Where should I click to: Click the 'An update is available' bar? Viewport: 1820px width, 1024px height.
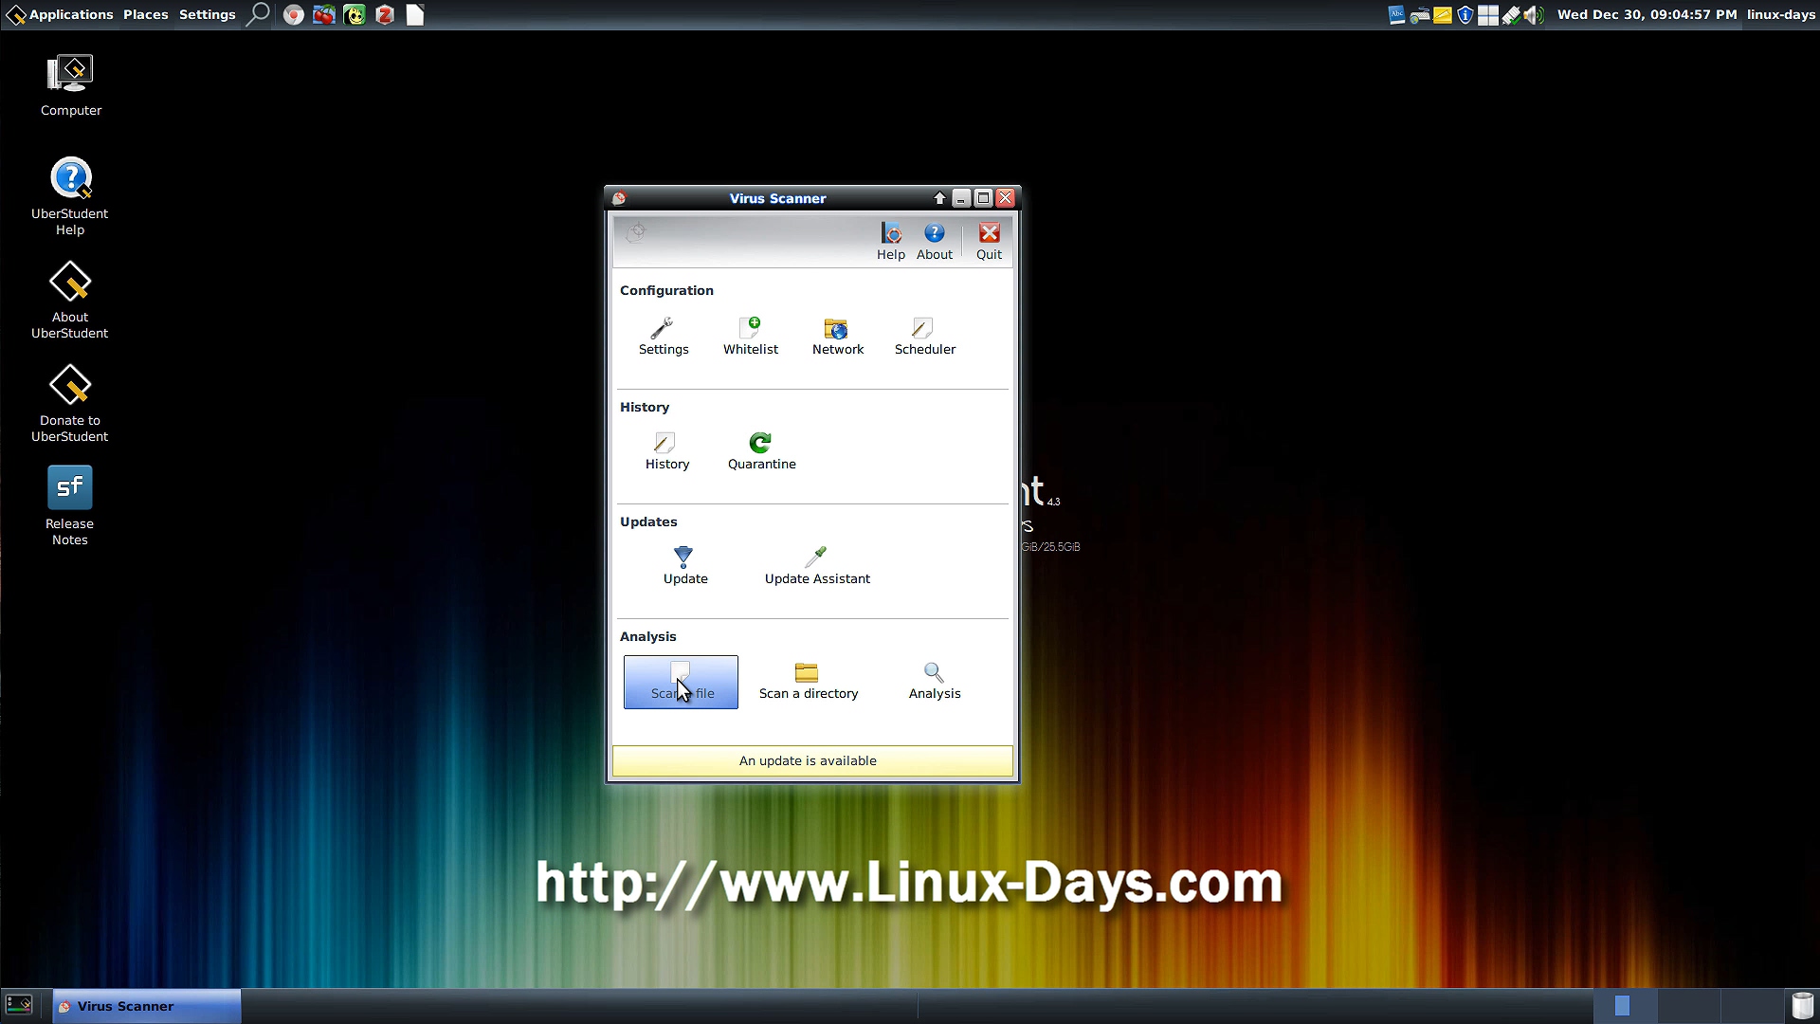click(812, 760)
